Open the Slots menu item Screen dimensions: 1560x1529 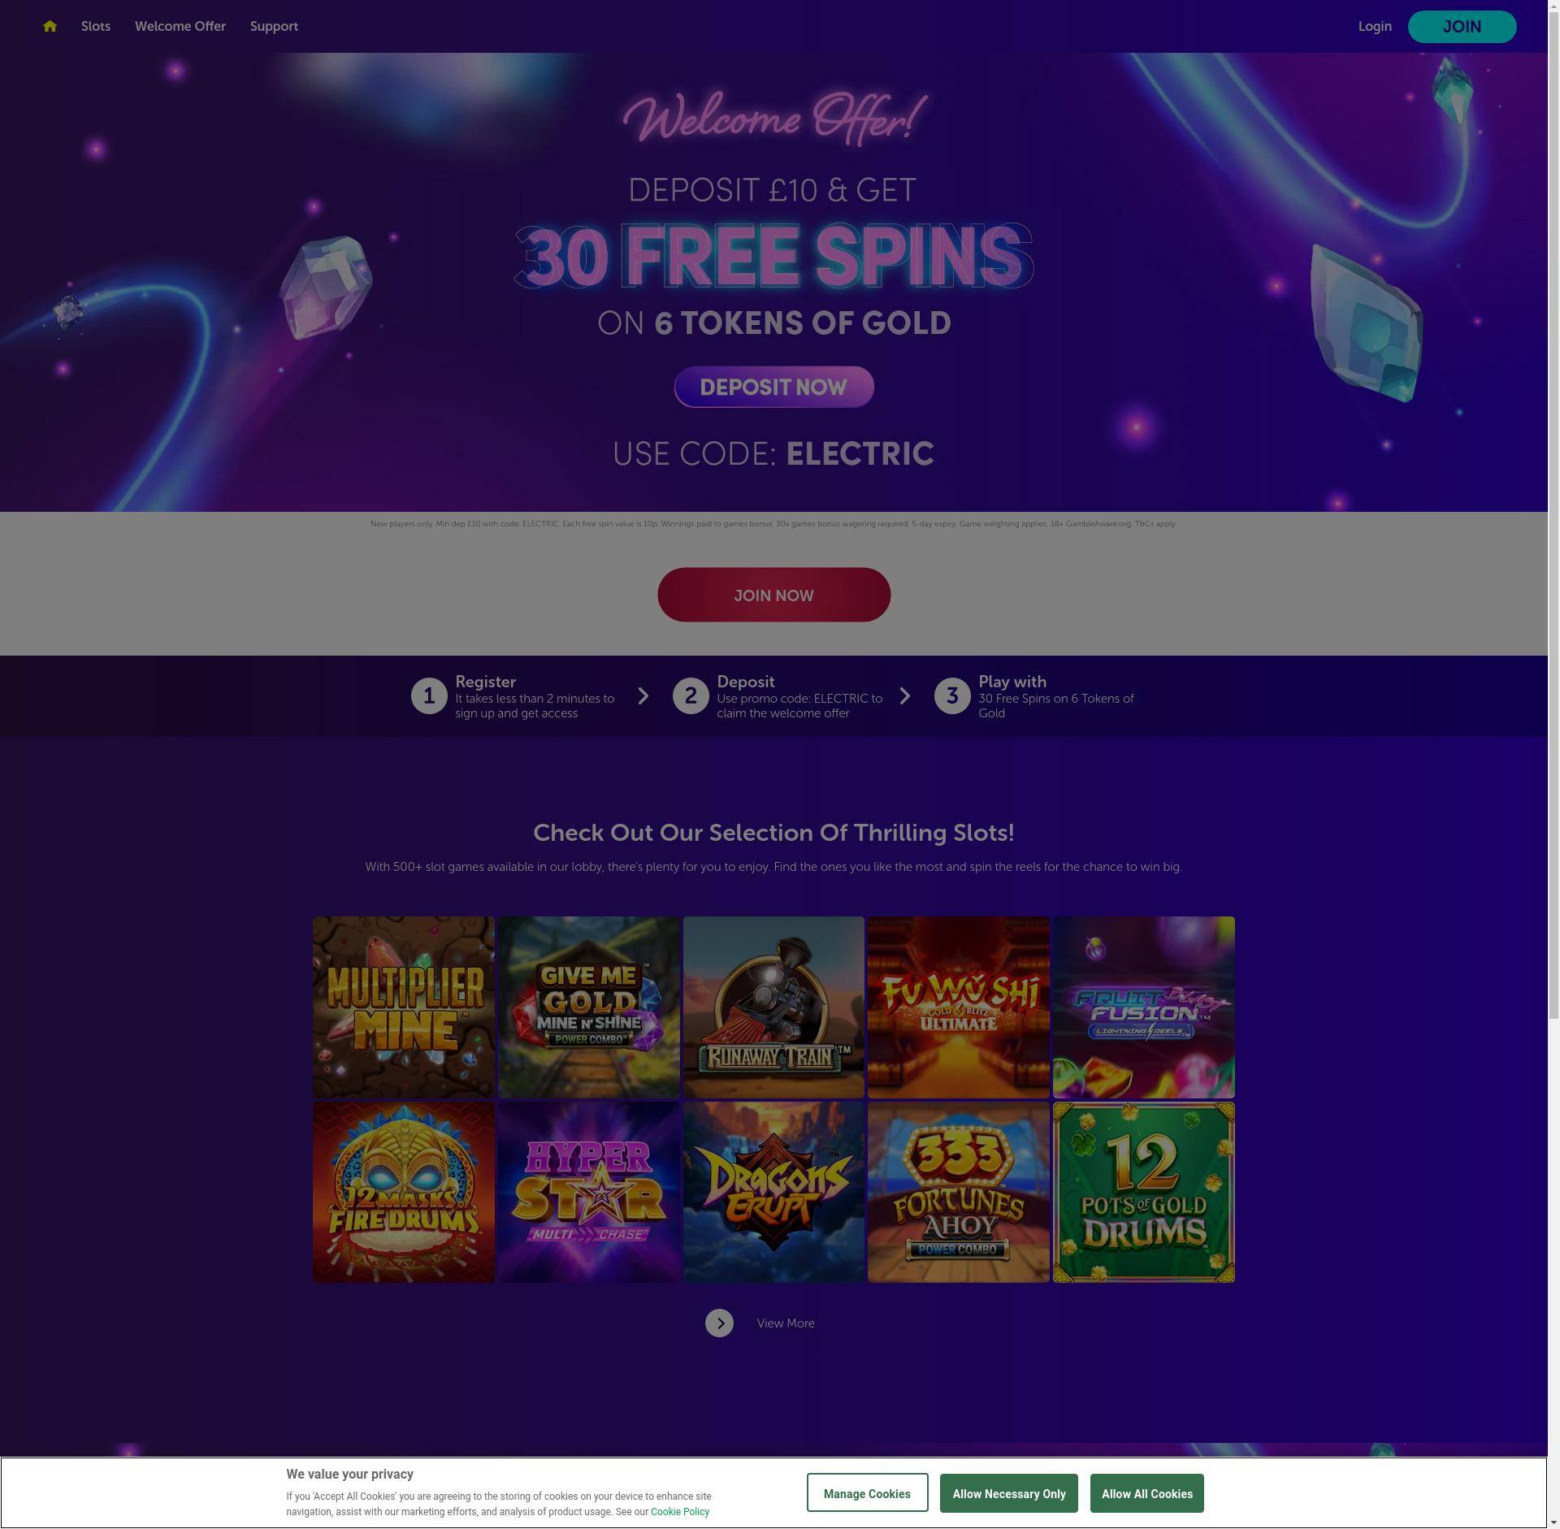96,26
